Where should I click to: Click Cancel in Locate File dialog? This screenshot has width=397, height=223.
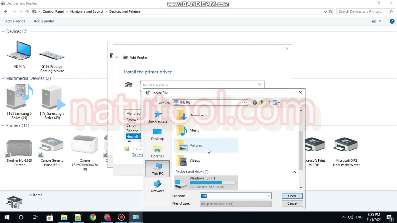(x=292, y=203)
